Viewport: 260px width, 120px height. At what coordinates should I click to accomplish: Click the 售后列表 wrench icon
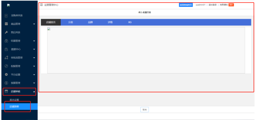coord(6,32)
